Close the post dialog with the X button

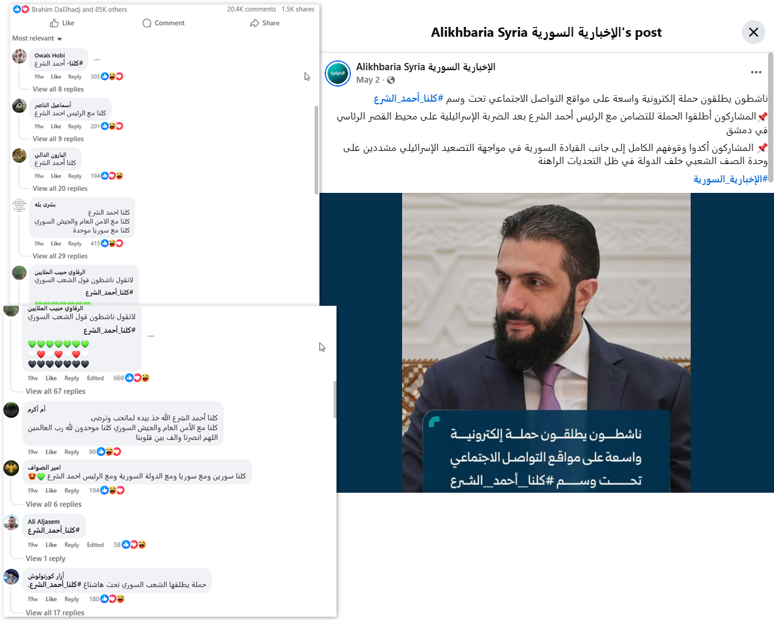click(753, 32)
